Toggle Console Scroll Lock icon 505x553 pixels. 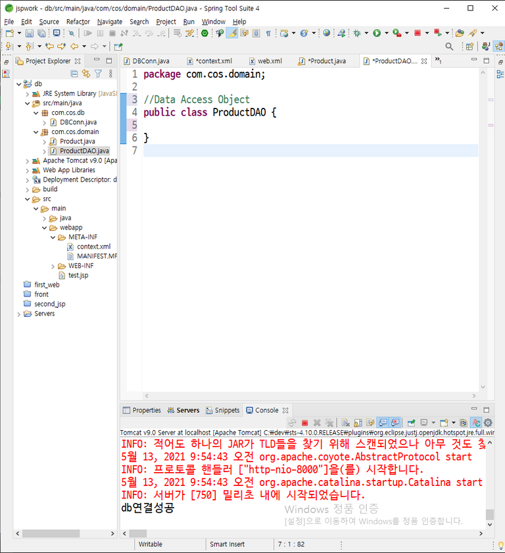coord(358,423)
